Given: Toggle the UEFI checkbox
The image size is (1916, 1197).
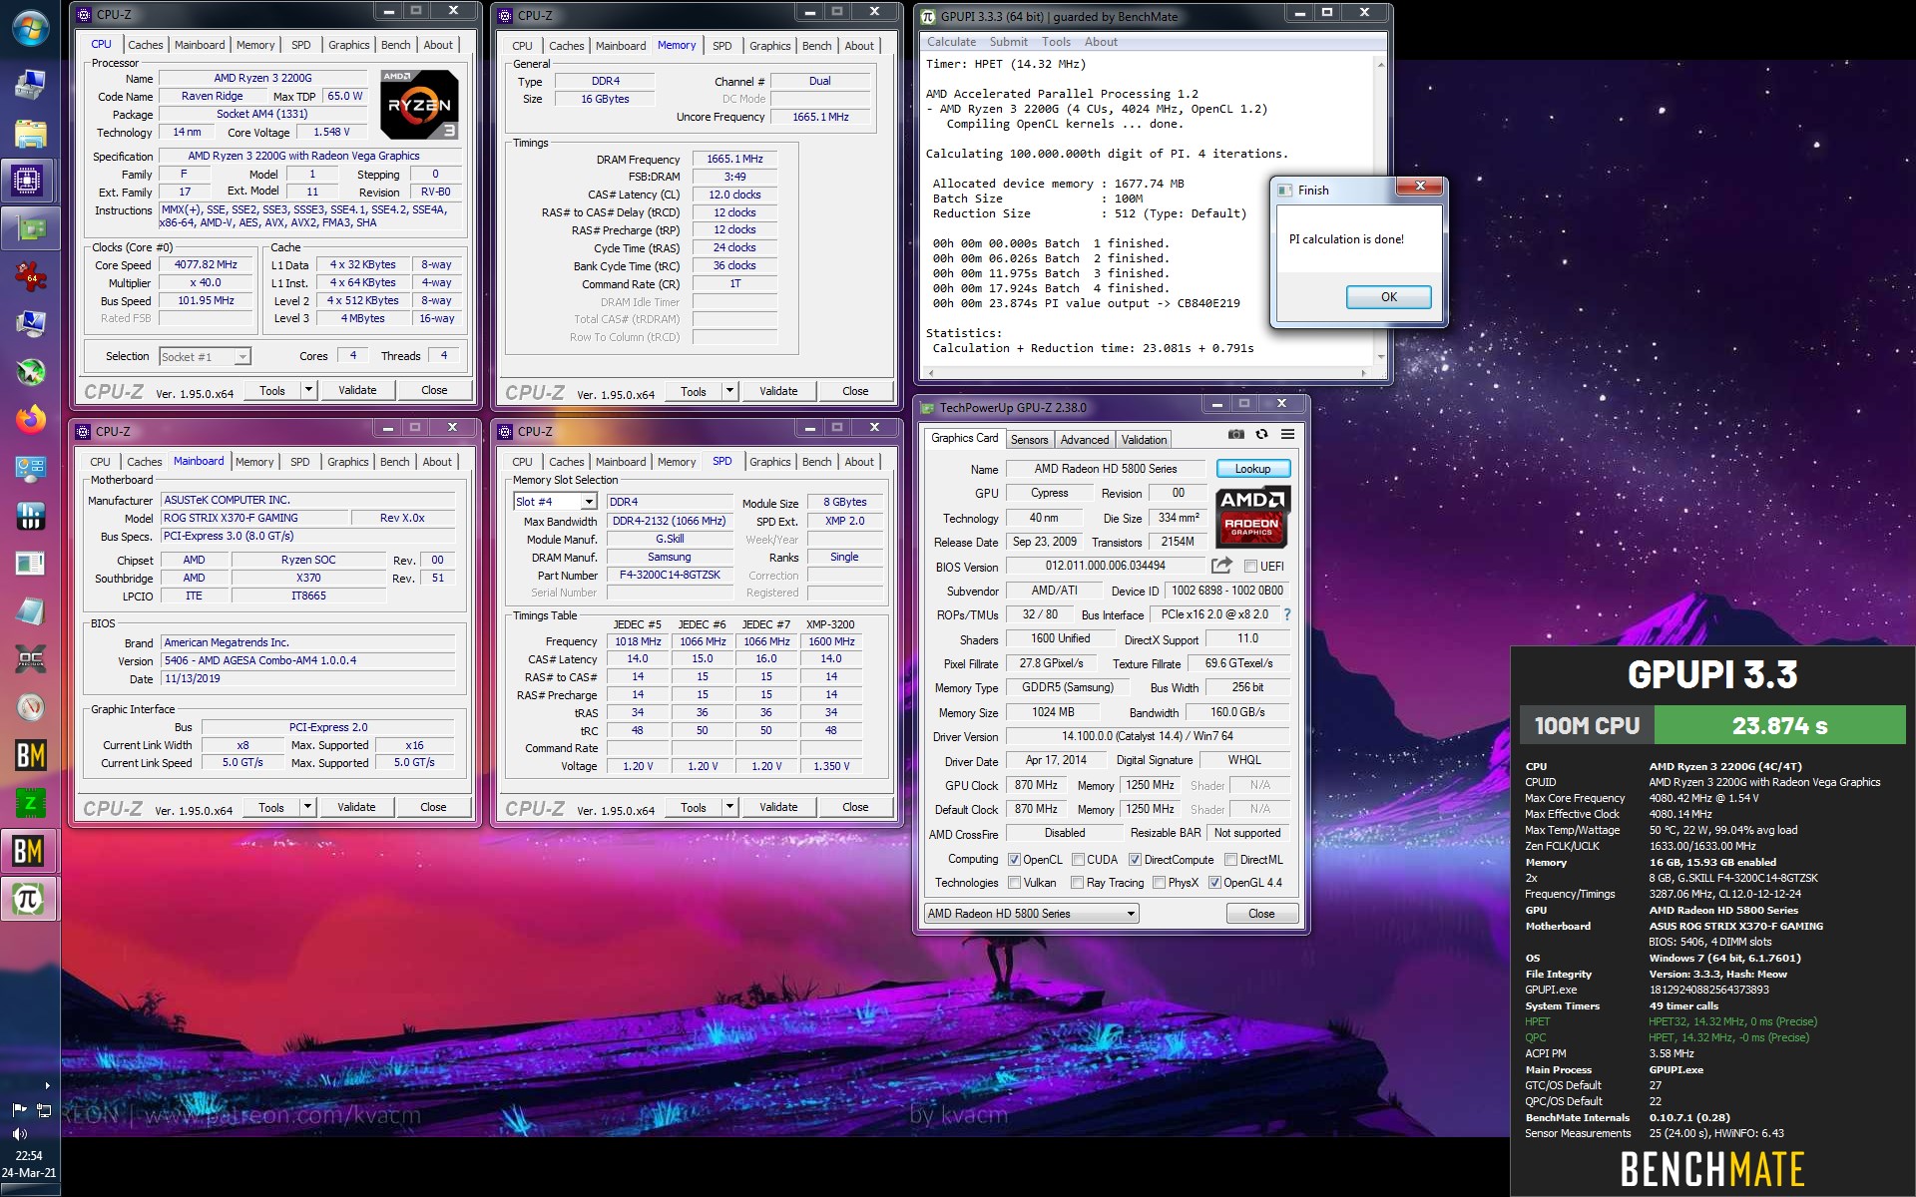Looking at the screenshot, I should 1250,566.
